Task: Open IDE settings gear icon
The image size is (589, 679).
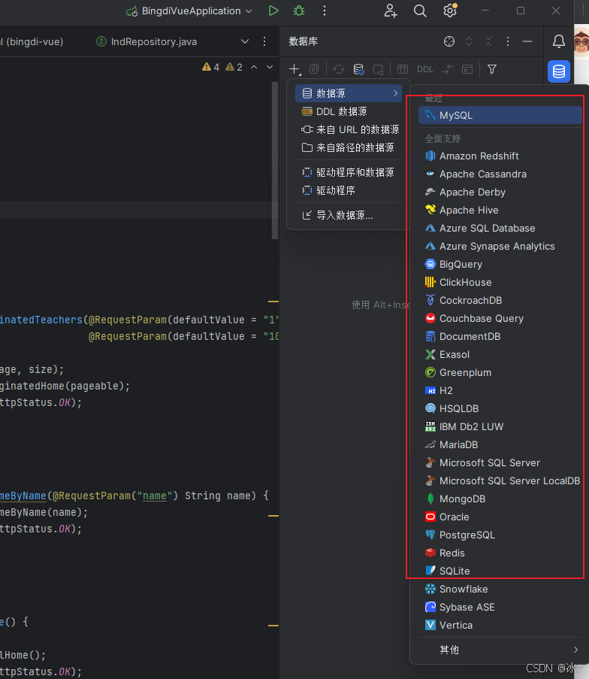Action: tap(450, 11)
